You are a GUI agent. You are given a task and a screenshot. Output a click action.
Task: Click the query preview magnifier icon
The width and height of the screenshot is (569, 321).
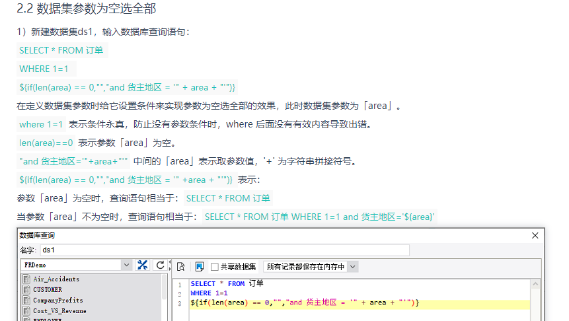pyautogui.click(x=180, y=267)
